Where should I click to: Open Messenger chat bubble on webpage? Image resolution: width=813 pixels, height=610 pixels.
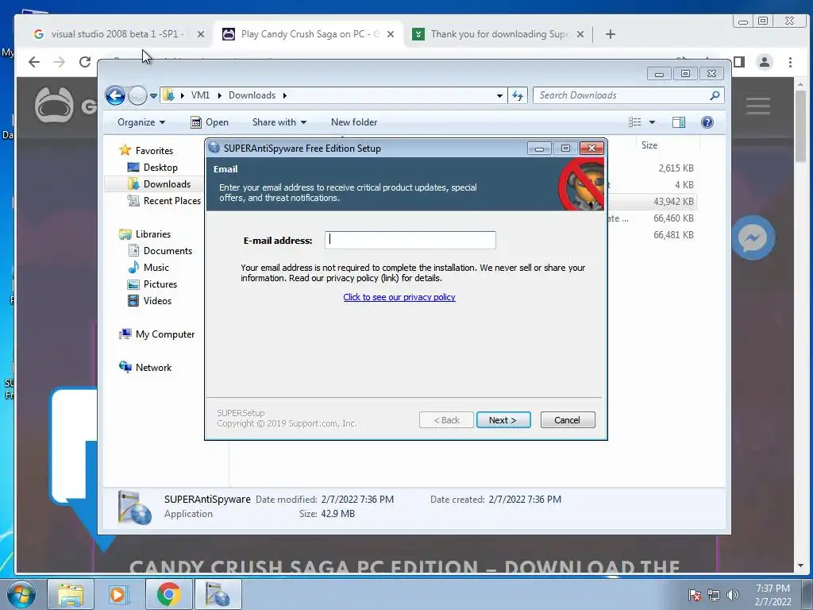click(x=753, y=237)
